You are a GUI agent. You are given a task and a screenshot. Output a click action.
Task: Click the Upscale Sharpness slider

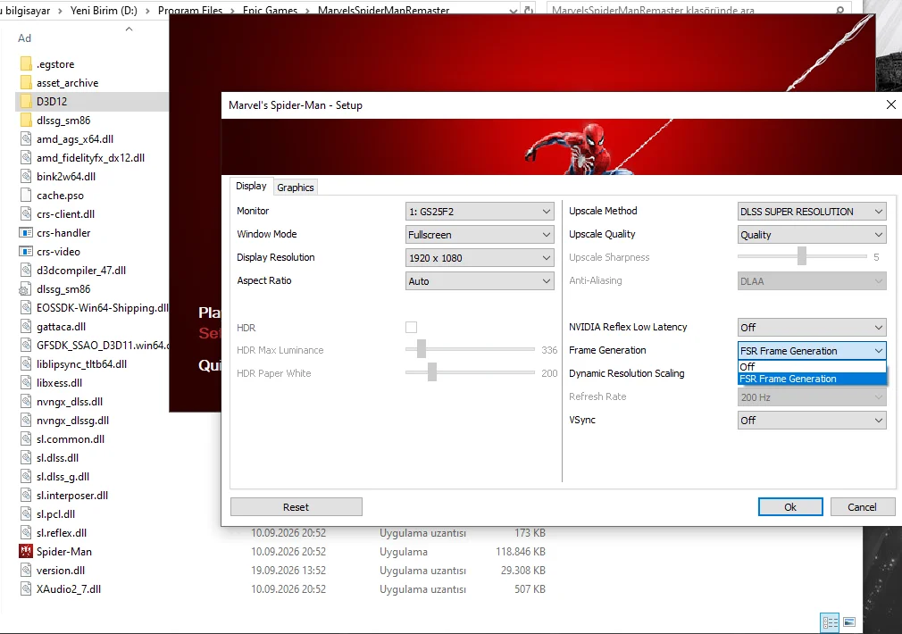pos(802,256)
